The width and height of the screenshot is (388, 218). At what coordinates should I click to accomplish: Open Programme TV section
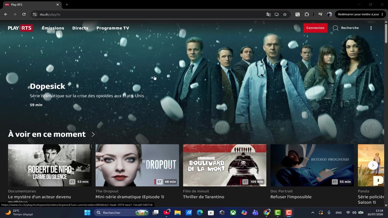[113, 28]
